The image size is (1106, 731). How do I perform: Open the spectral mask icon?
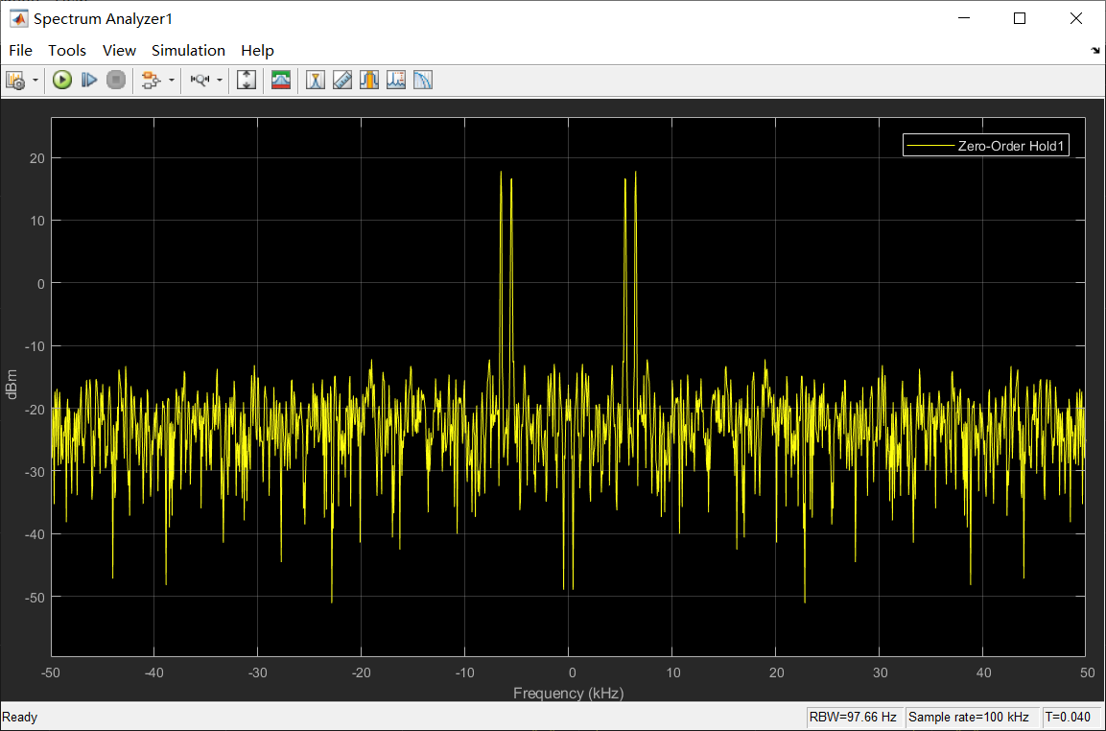click(x=281, y=81)
